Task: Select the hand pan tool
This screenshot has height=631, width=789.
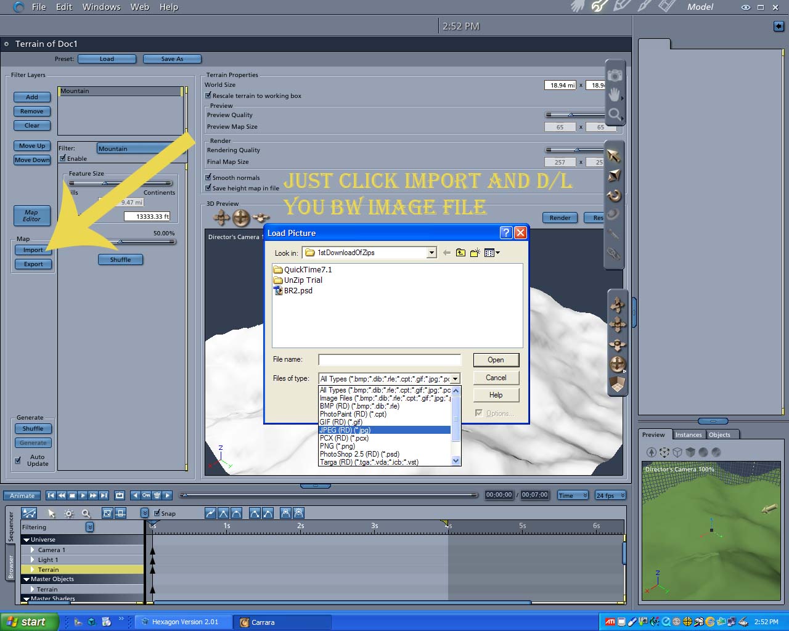Action: pos(615,94)
